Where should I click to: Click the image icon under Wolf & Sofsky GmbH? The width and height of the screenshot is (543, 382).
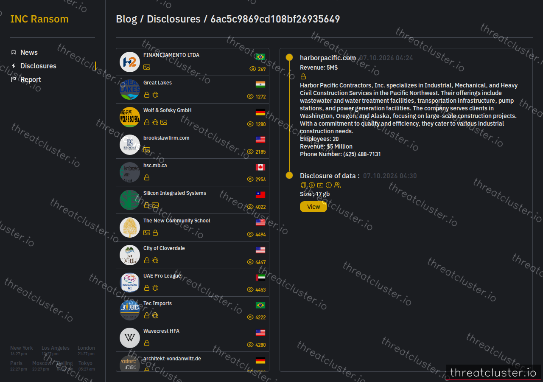click(x=164, y=122)
